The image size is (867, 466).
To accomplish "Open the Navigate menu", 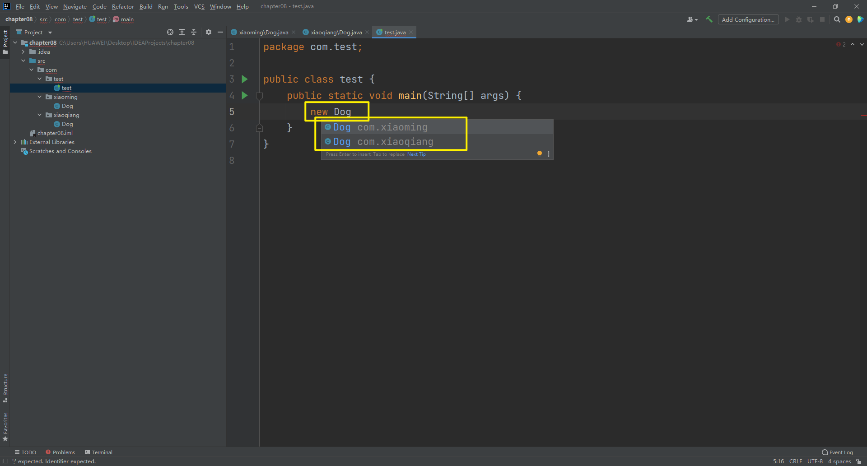I will [x=75, y=6].
